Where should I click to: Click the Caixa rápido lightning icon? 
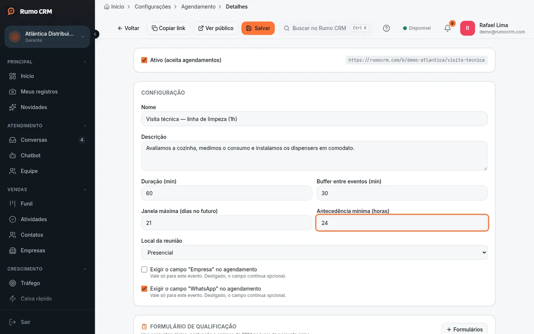click(x=13, y=299)
